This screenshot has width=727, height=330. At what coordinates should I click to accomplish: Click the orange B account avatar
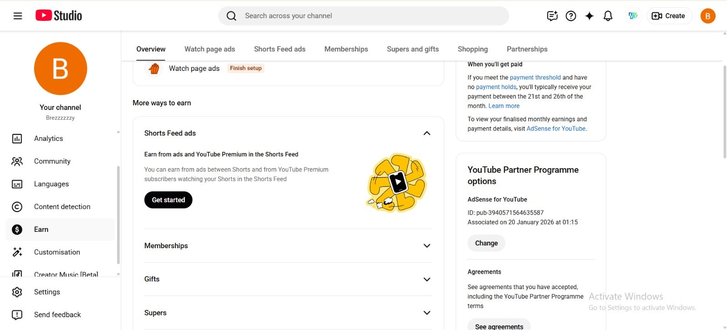[x=707, y=16]
